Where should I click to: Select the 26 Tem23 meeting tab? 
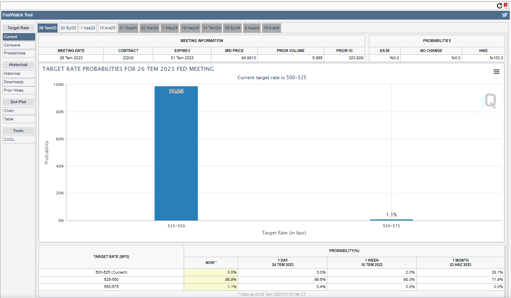point(47,28)
